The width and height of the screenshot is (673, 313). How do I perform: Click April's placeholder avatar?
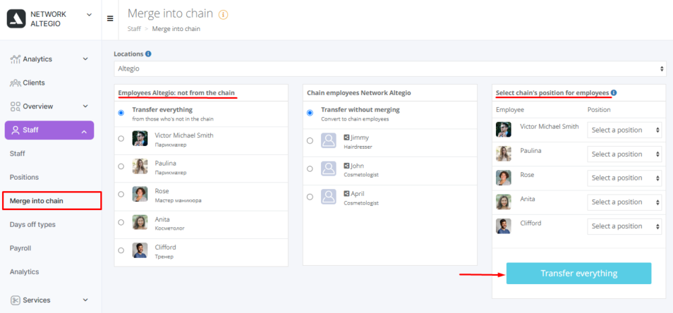click(329, 197)
